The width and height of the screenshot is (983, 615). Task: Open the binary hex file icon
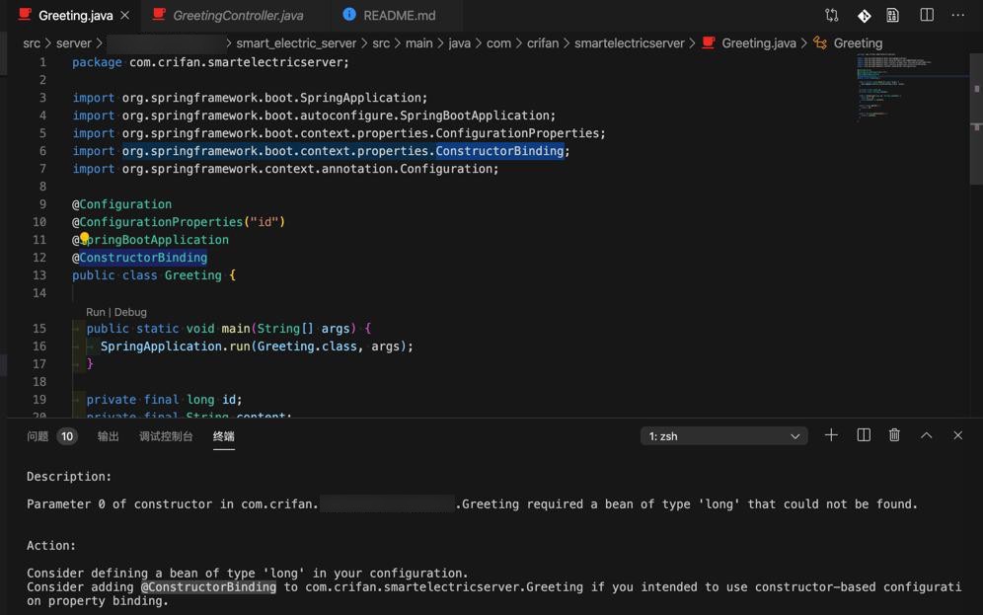coord(892,16)
